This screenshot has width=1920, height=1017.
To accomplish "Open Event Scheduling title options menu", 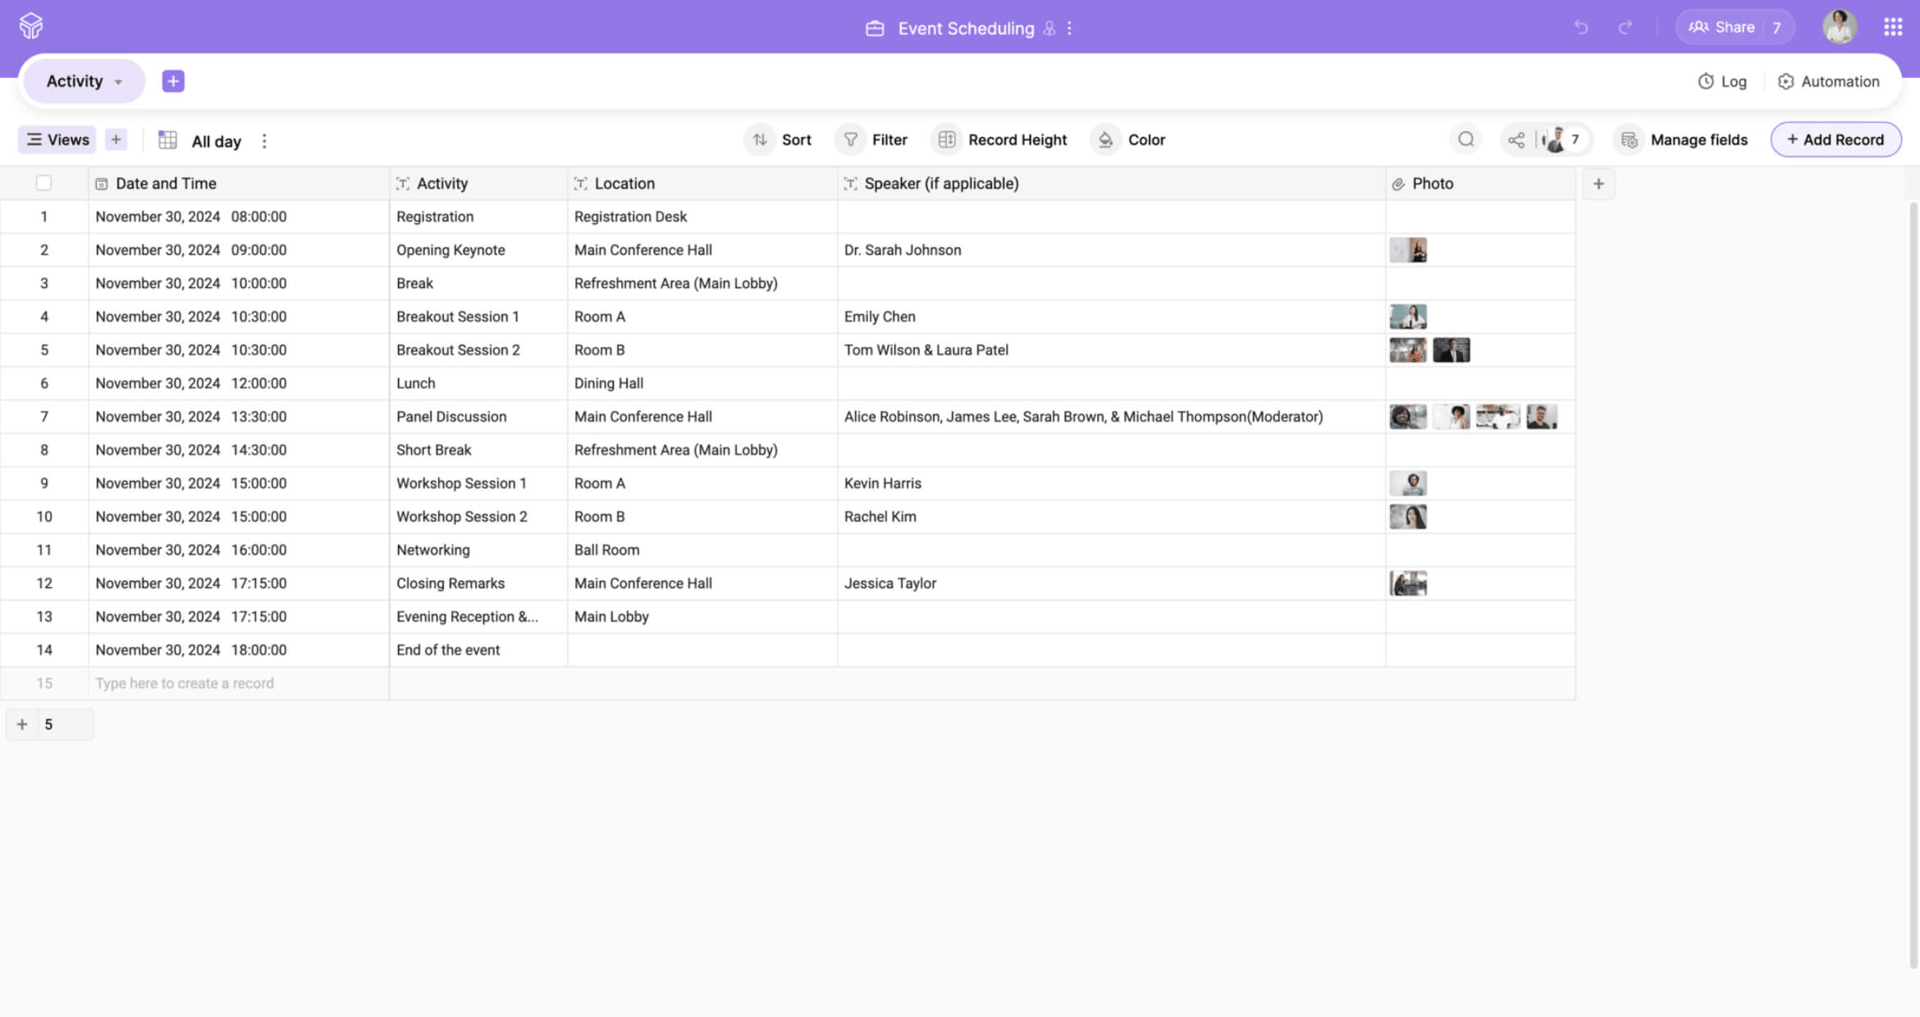I will (1069, 29).
